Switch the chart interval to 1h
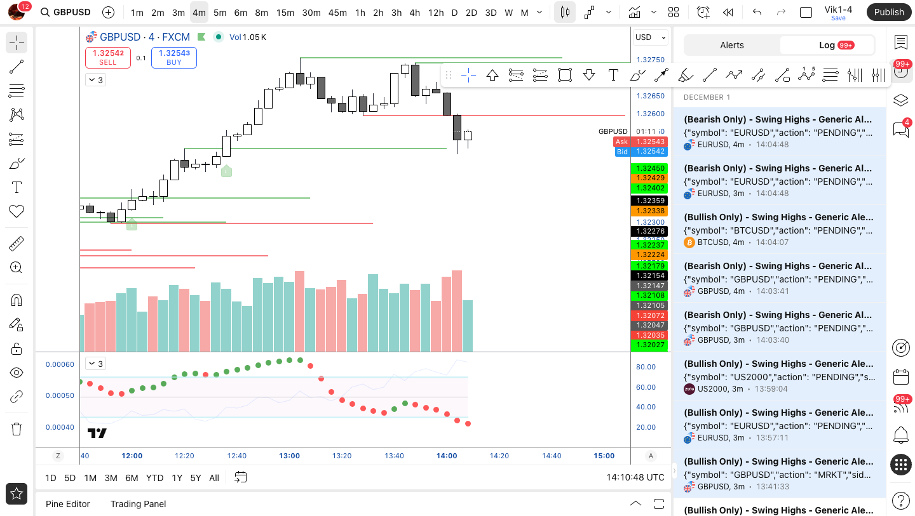 coord(360,12)
